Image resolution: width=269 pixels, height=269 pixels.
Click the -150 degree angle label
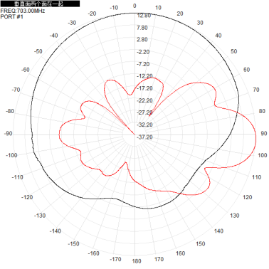coord(73,244)
